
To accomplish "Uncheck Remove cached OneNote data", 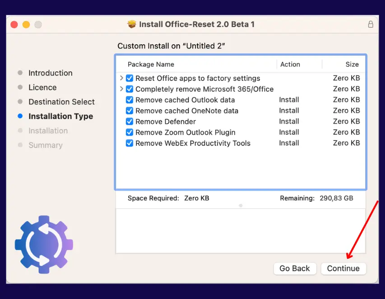I will click(x=130, y=111).
